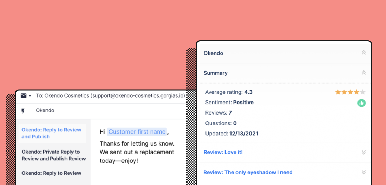386x185 pixels.
Task: Click the message body text 'Thanks for letting us know'
Action: [x=137, y=143]
